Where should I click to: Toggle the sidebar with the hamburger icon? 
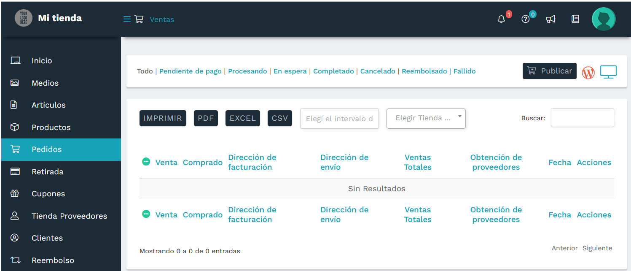point(126,19)
